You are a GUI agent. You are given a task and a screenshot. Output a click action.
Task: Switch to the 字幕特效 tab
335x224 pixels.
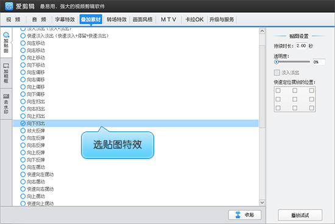click(x=65, y=19)
